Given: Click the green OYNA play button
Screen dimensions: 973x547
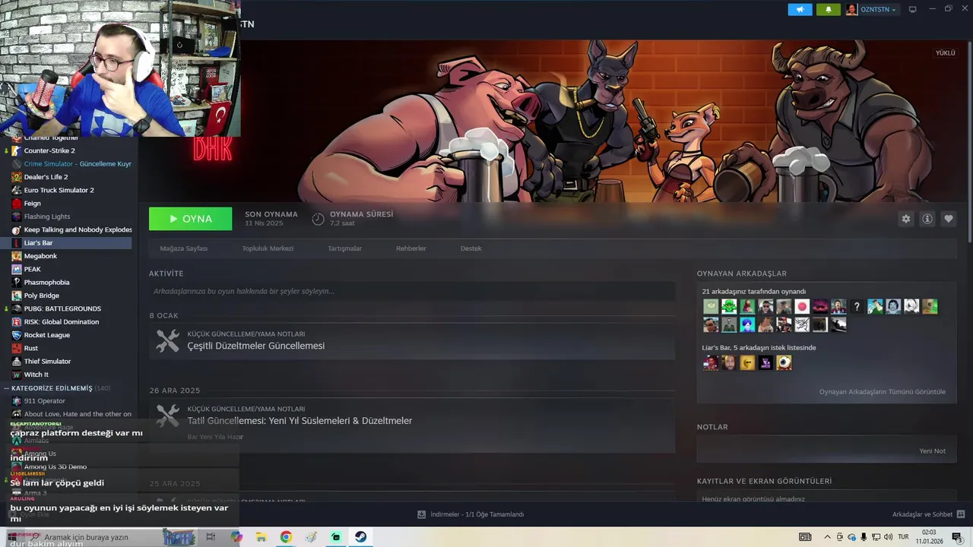Looking at the screenshot, I should click(190, 219).
